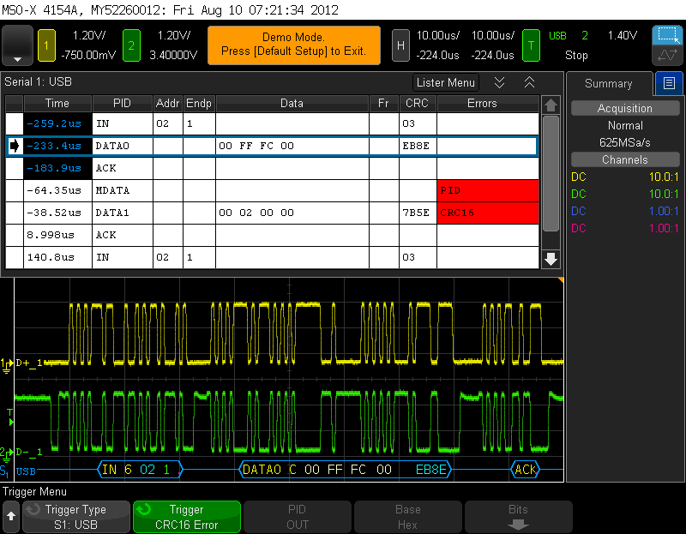Open the Bits dropdown softkey
This screenshot has width=686, height=534.
tap(518, 516)
